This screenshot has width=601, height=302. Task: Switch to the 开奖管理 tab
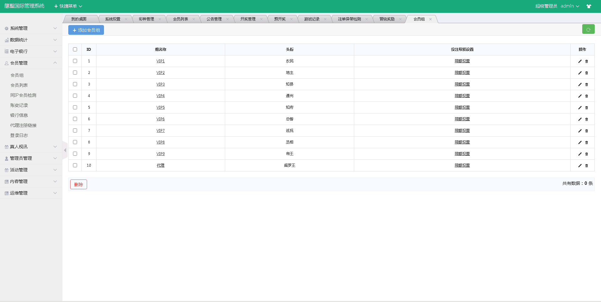click(248, 19)
